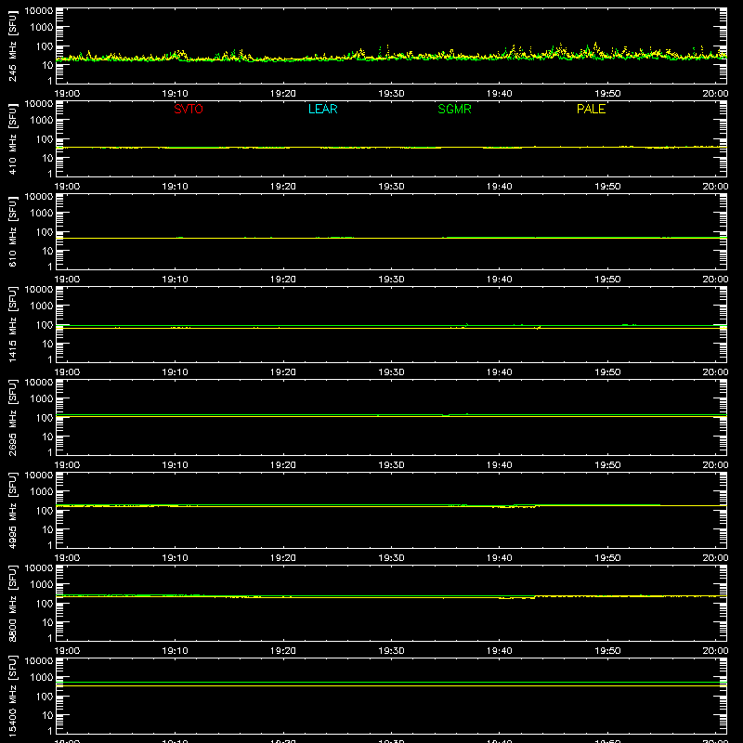Click the 1000 y-tick on the 4995 MHz plot

pyautogui.click(x=42, y=492)
